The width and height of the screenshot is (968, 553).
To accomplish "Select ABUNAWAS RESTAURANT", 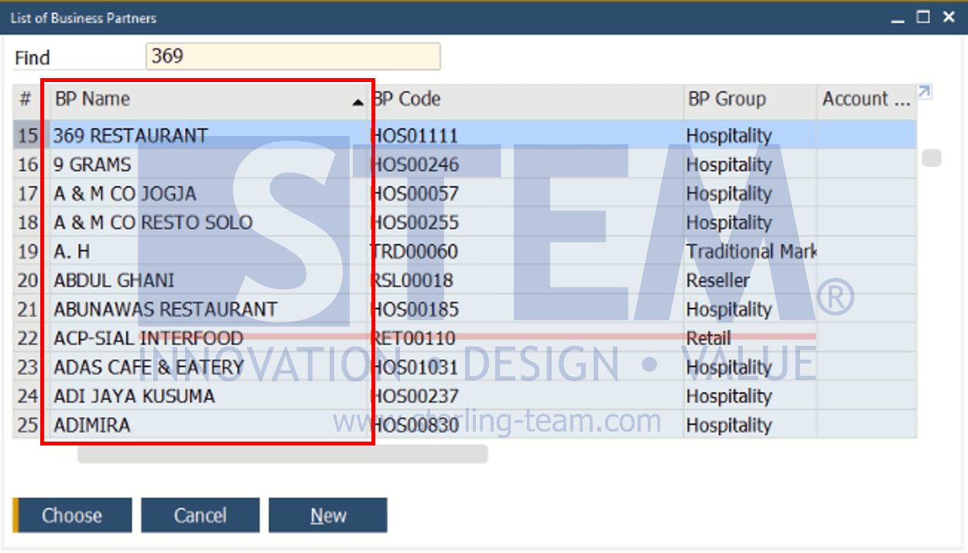I will point(166,309).
